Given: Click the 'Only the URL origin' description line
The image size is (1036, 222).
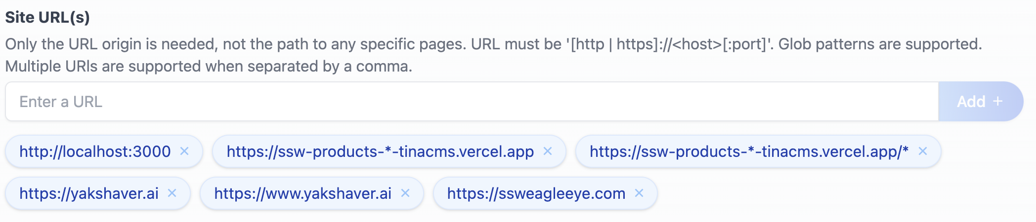Looking at the screenshot, I should coord(493,44).
